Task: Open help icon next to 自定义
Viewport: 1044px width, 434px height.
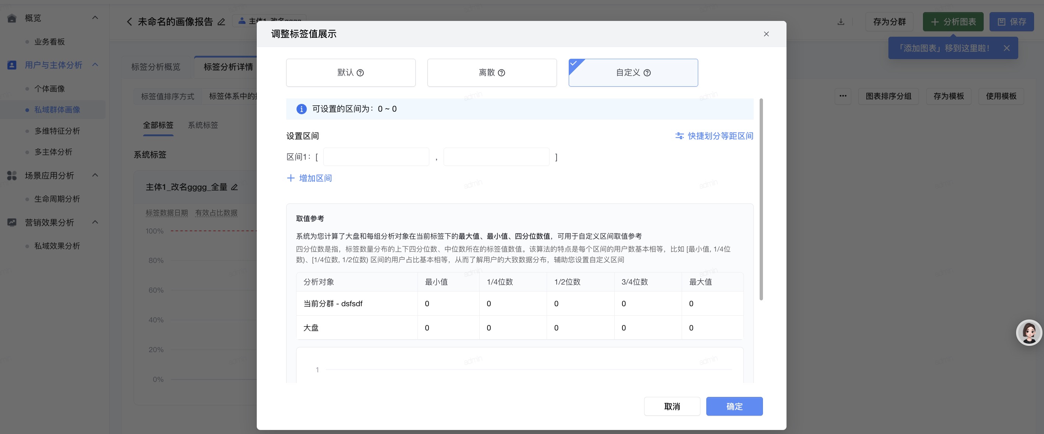Action: (x=647, y=73)
